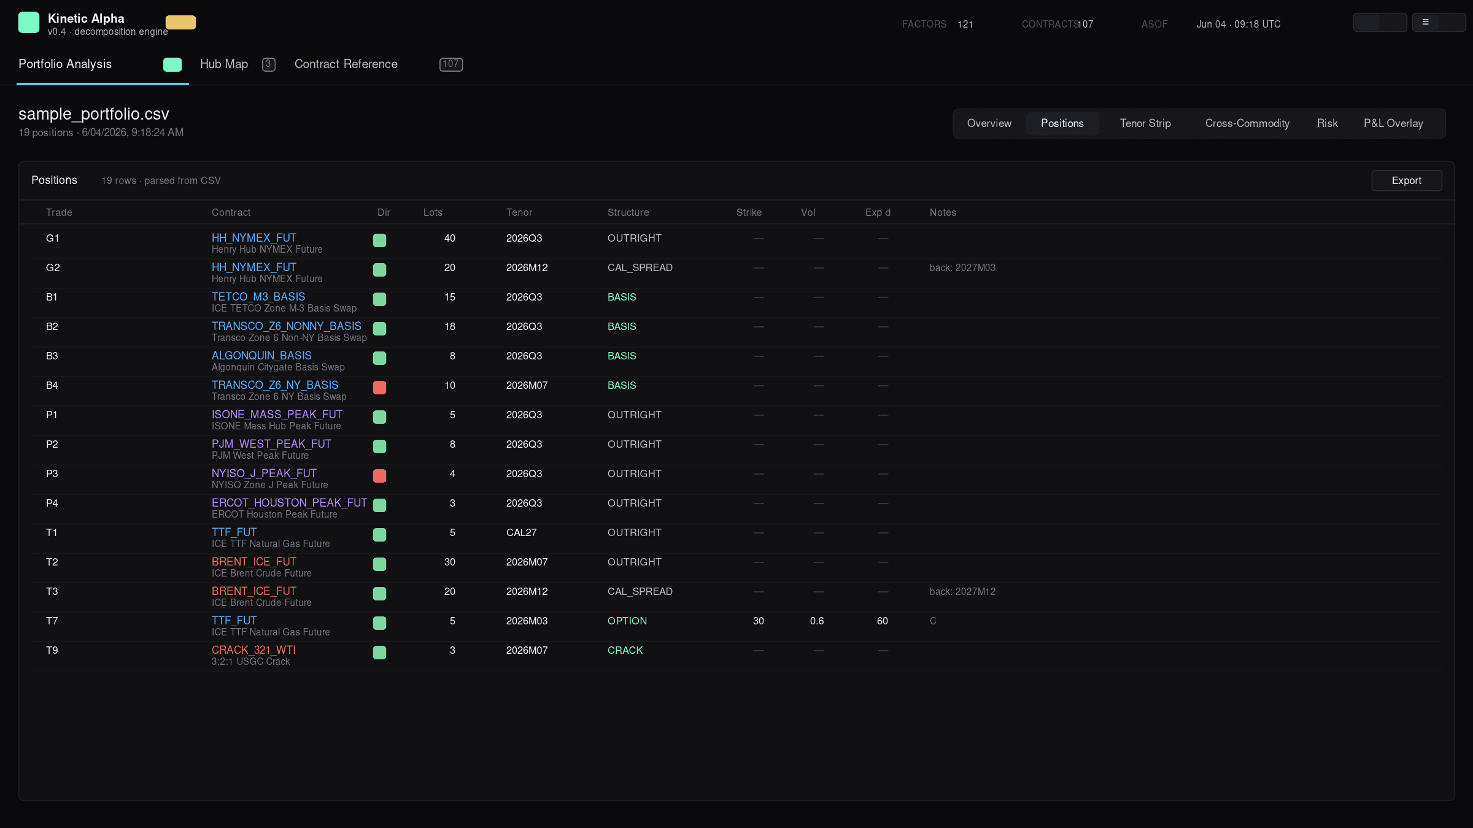Open the CRACK_321_WTI contract link
Viewport: 1473px width, 828px height.
click(x=253, y=650)
